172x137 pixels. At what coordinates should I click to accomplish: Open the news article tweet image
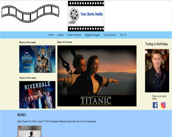click(29, 131)
